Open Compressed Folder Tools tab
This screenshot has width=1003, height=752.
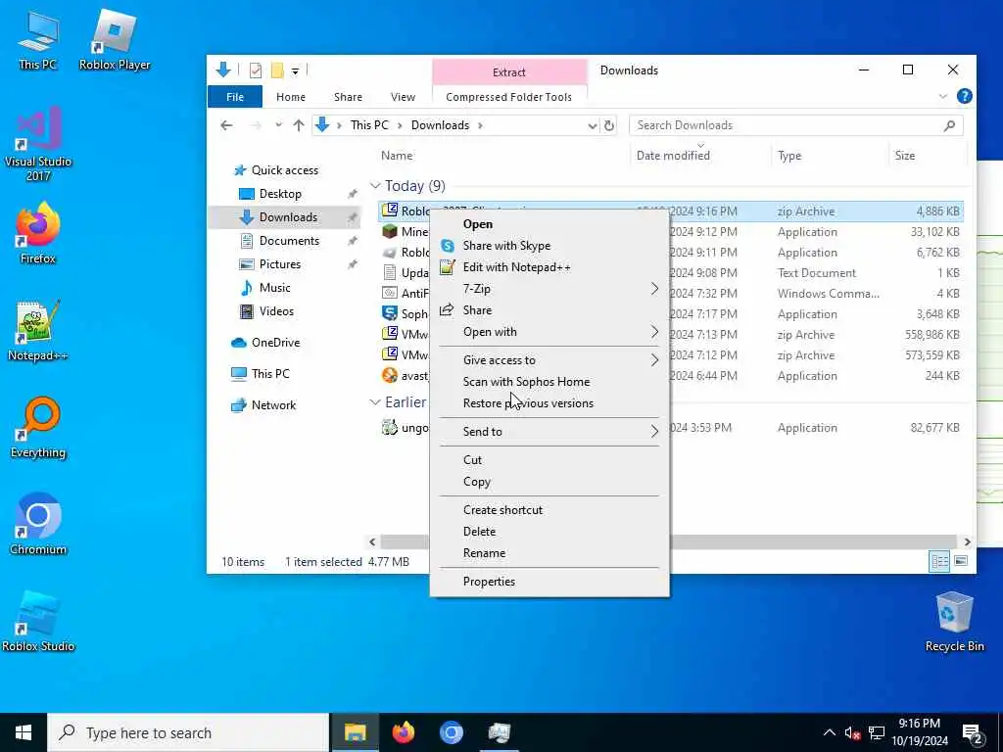pos(508,97)
